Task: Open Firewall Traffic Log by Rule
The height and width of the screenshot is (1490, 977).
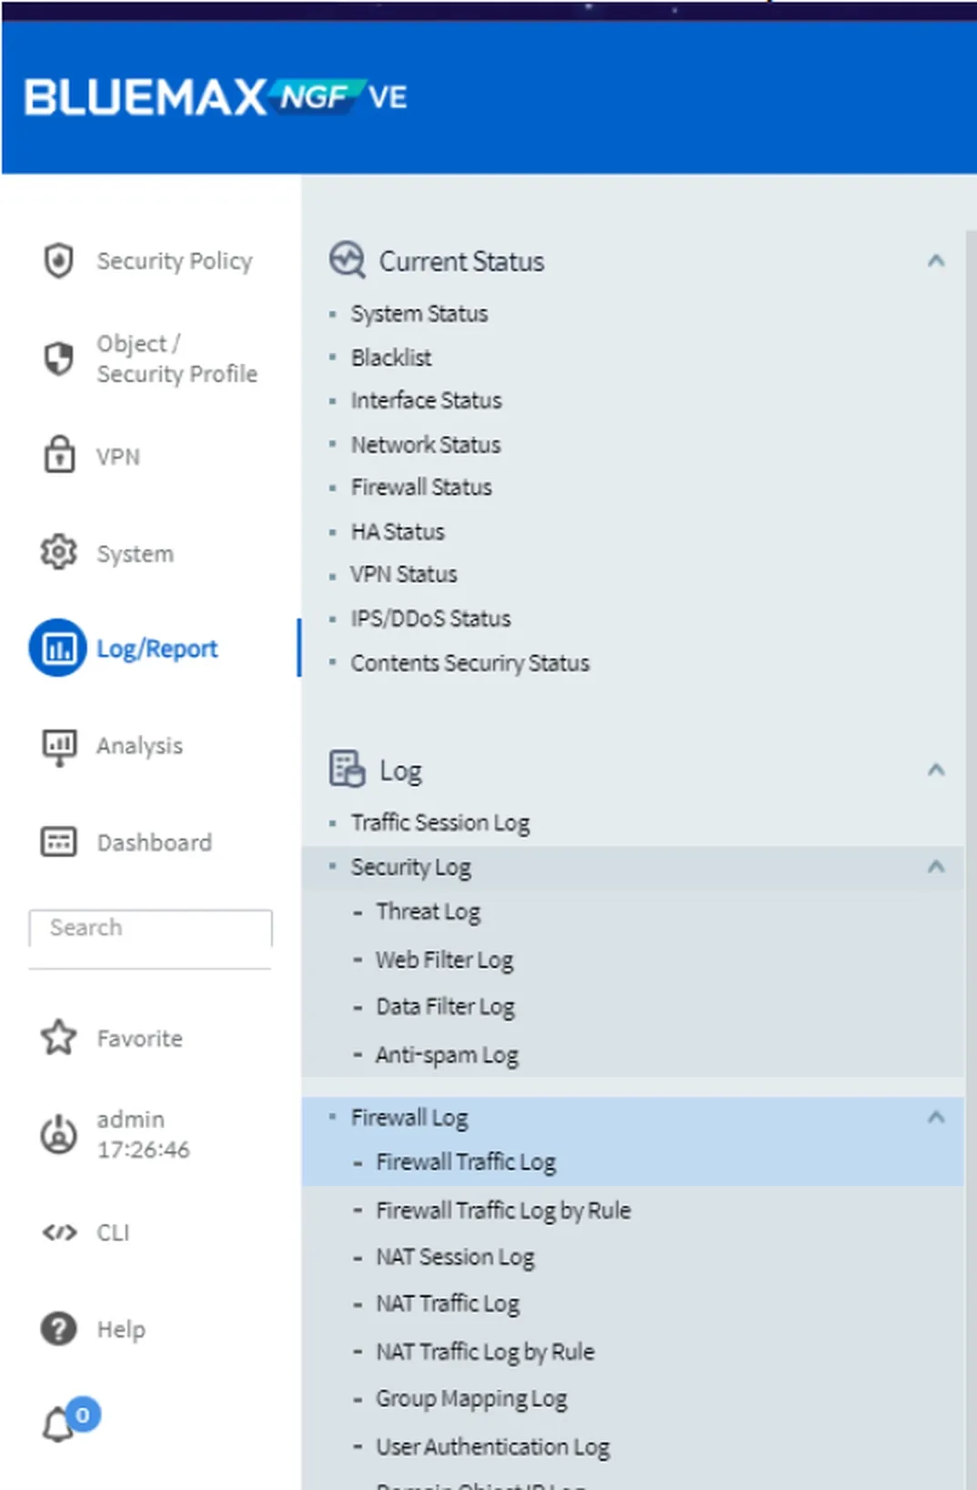Action: (x=502, y=1211)
